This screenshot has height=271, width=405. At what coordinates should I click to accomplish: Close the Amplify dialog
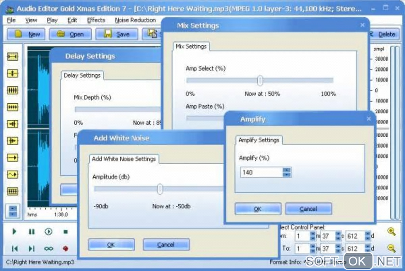pyautogui.click(x=369, y=119)
